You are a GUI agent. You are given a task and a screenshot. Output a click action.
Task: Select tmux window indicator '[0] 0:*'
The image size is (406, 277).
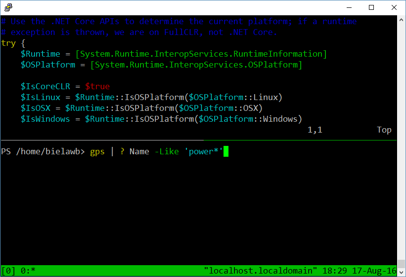18,271
